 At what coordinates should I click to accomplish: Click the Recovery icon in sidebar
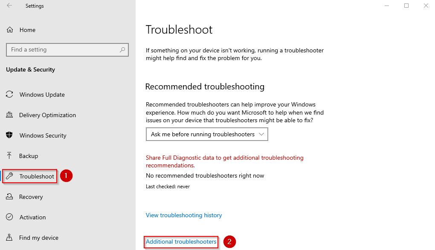pyautogui.click(x=9, y=197)
